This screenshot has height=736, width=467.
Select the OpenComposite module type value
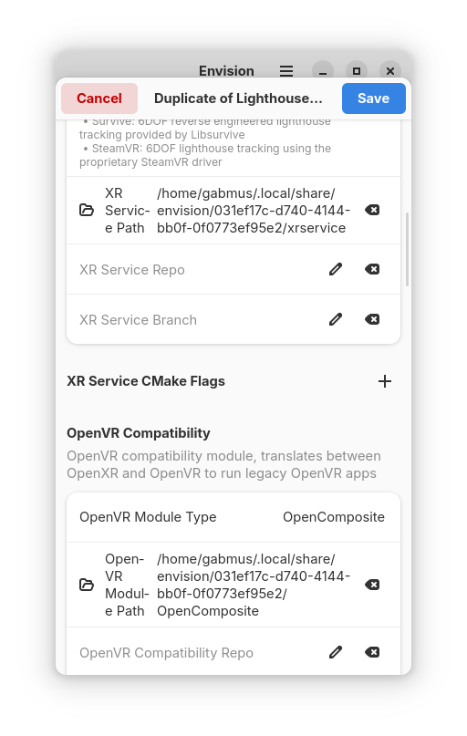coord(334,517)
